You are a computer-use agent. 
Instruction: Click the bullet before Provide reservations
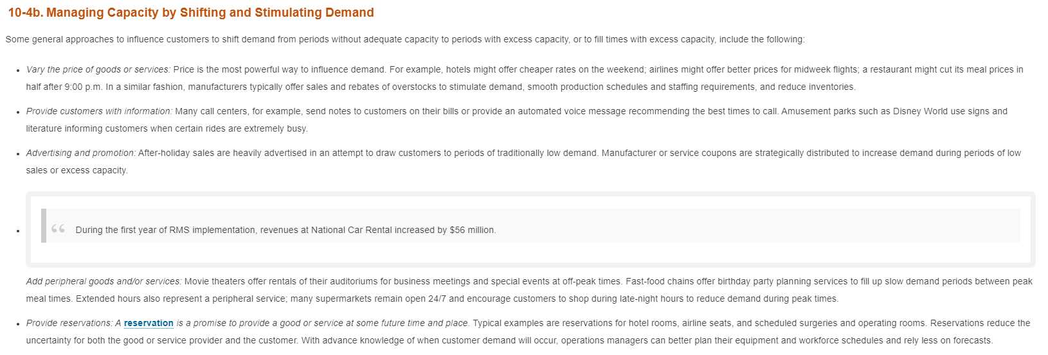17,324
